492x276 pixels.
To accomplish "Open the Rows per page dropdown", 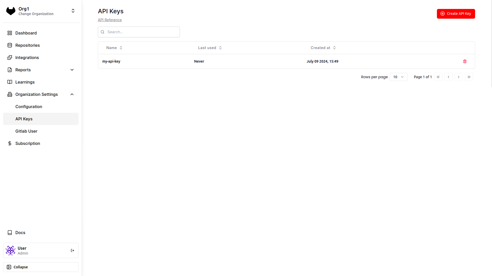I will point(398,77).
